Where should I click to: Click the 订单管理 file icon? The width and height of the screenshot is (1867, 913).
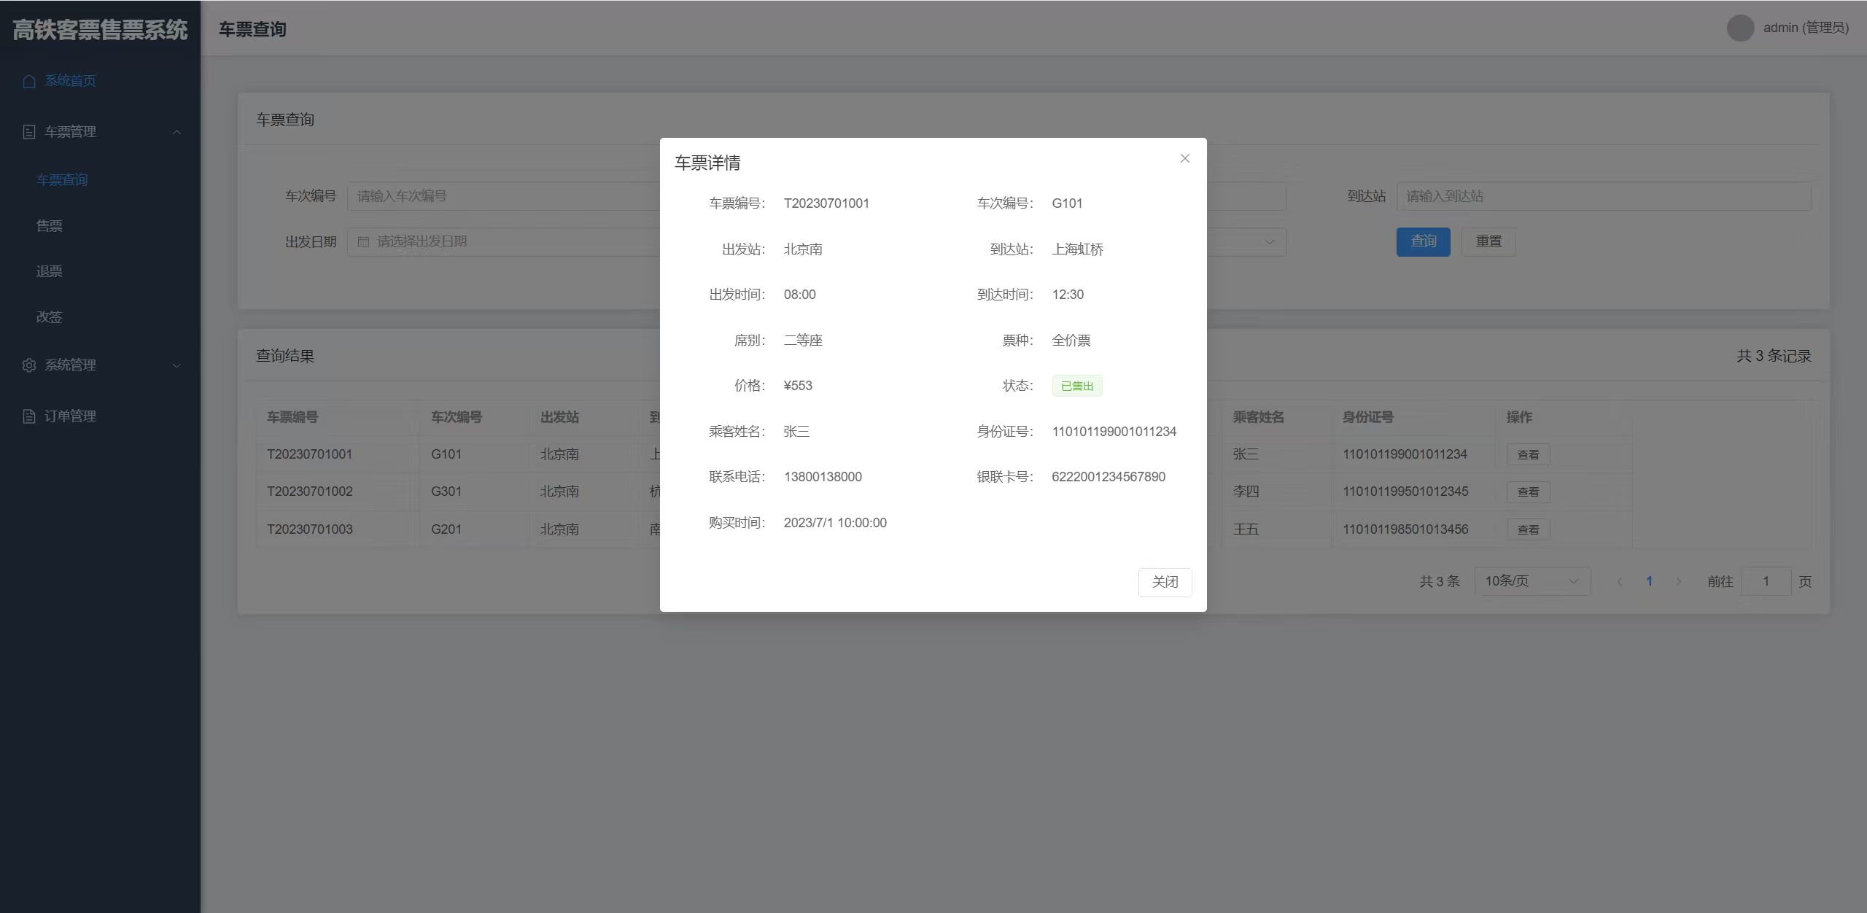pyautogui.click(x=29, y=416)
